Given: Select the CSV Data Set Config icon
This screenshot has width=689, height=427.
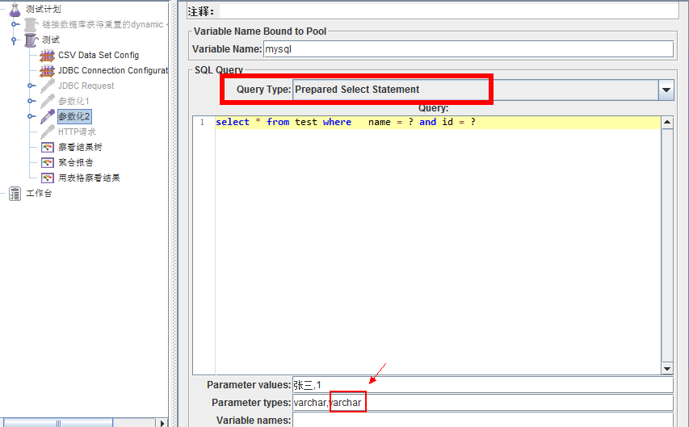Looking at the screenshot, I should click(x=47, y=55).
